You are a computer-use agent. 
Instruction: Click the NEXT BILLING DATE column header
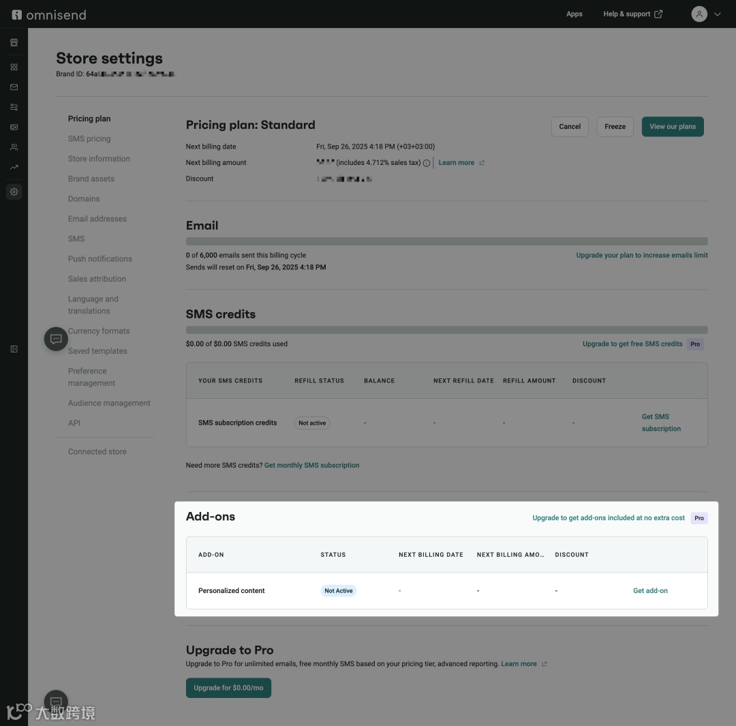(x=431, y=555)
